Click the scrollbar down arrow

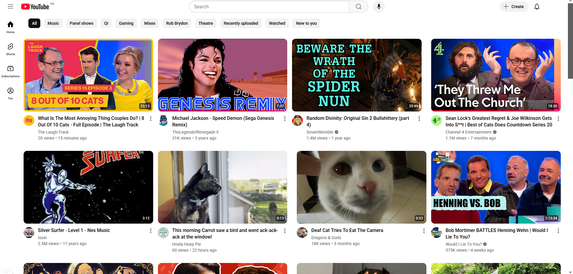tap(570, 272)
